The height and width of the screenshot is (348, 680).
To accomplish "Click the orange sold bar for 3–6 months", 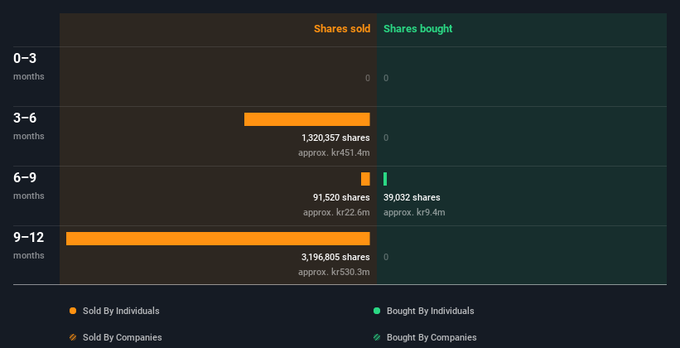I will click(x=306, y=119).
